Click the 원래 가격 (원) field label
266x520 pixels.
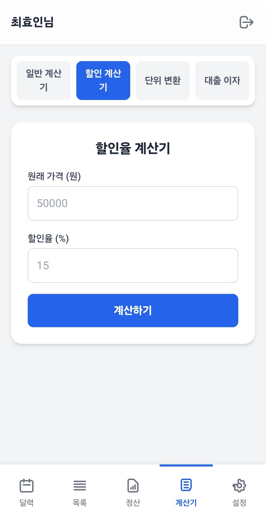[54, 176]
